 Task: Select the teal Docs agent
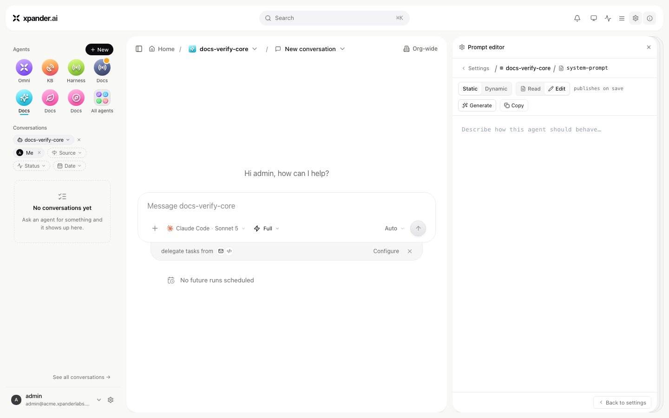tap(24, 101)
